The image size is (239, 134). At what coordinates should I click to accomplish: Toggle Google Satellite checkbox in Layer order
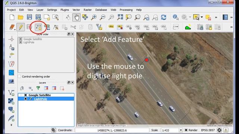click(21, 39)
